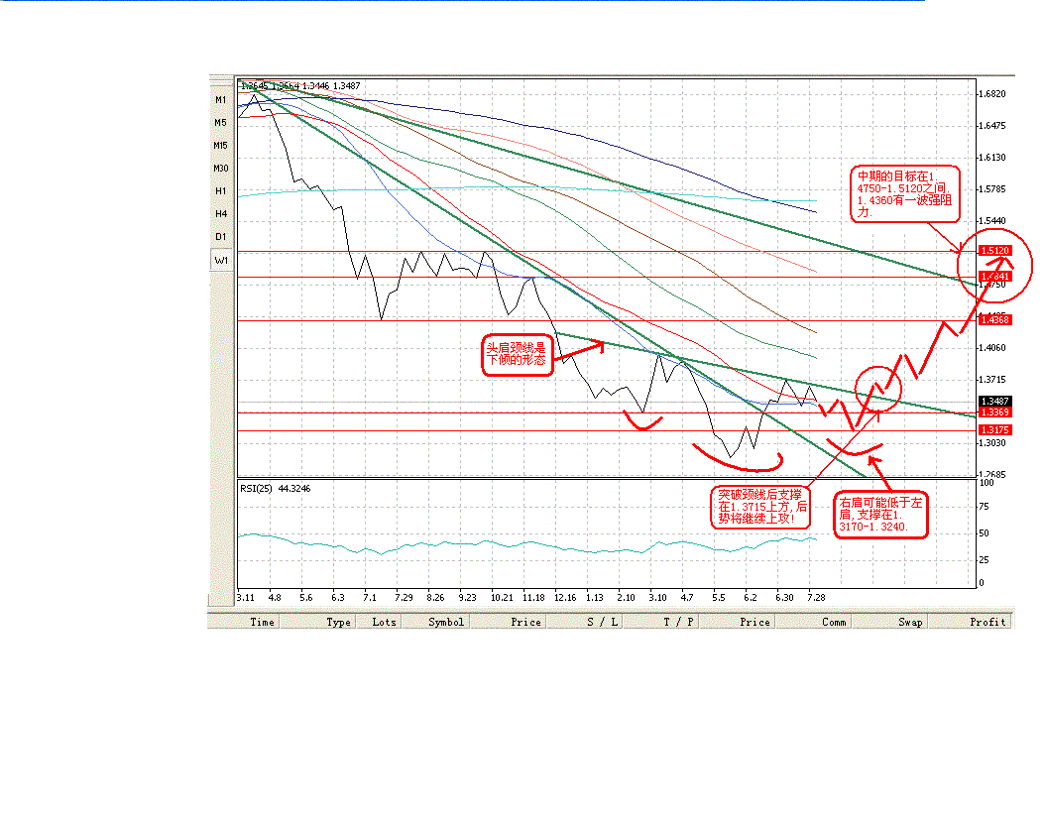Click the 1.6475 price axis value

tap(991, 125)
